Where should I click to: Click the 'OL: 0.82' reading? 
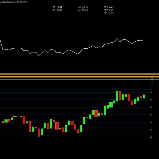pyautogui.click(x=109, y=13)
